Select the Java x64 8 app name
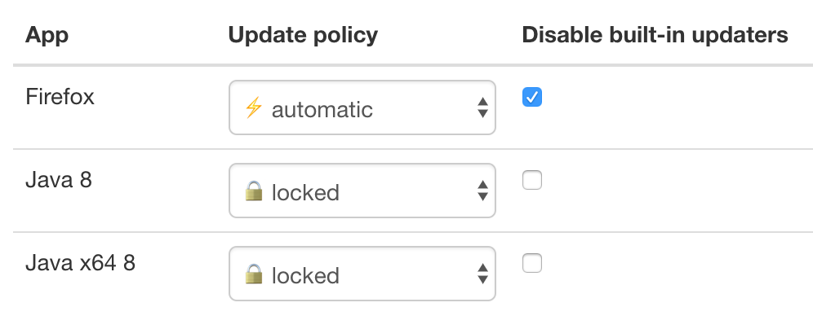The image size is (813, 329). tap(80, 263)
